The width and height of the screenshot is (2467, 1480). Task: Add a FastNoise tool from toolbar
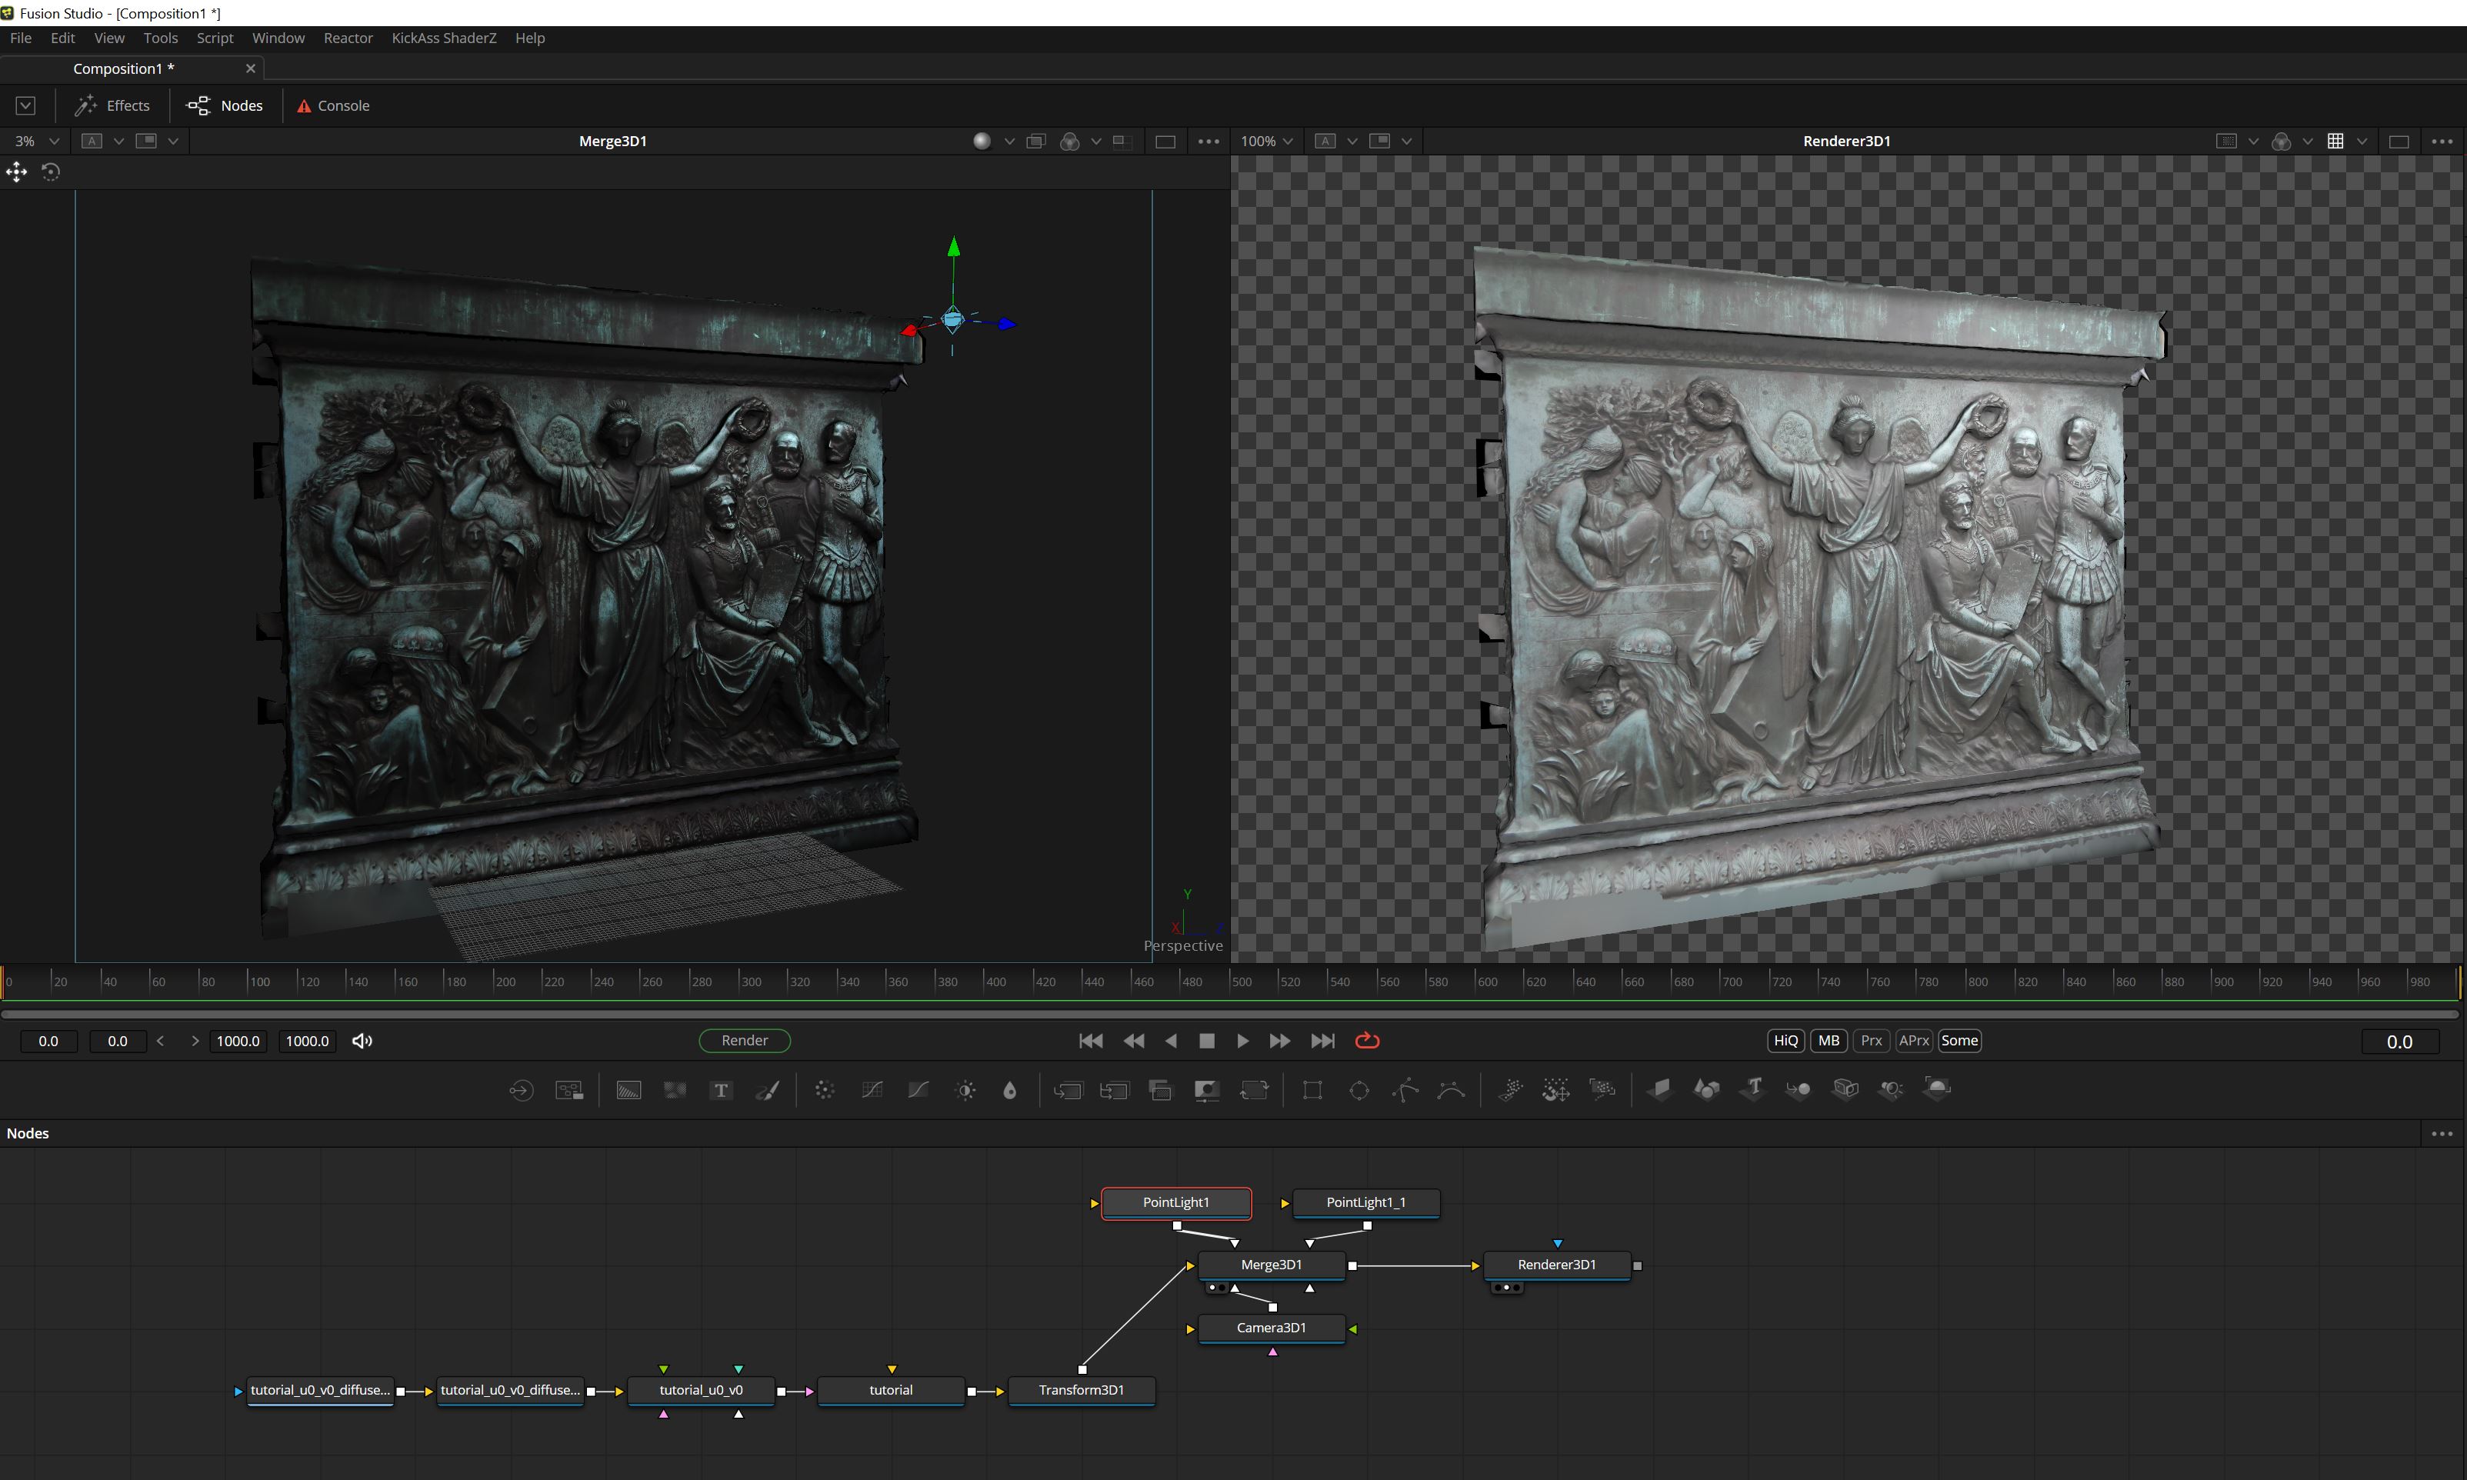coord(675,1090)
